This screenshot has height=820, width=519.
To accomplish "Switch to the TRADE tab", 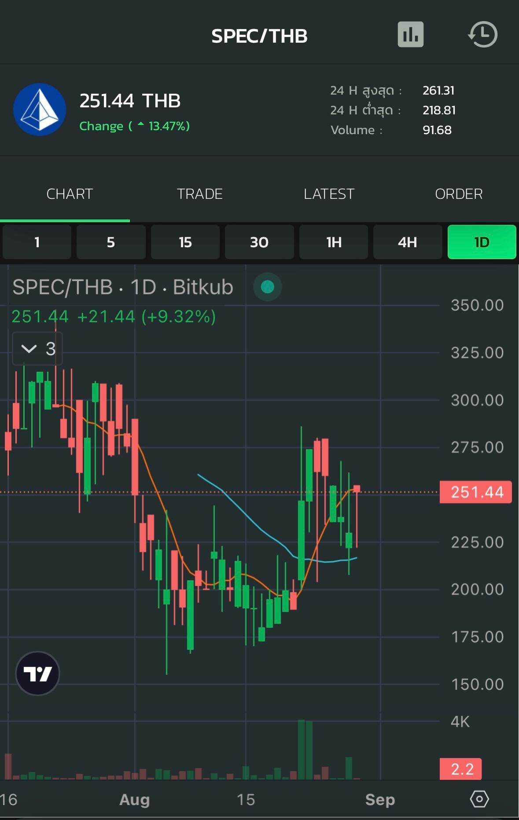I will pyautogui.click(x=199, y=194).
